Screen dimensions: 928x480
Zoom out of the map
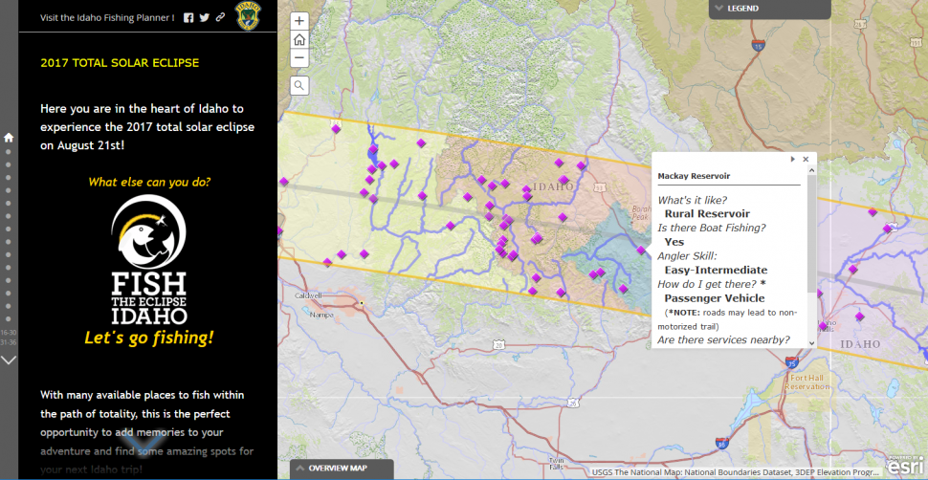coord(299,57)
